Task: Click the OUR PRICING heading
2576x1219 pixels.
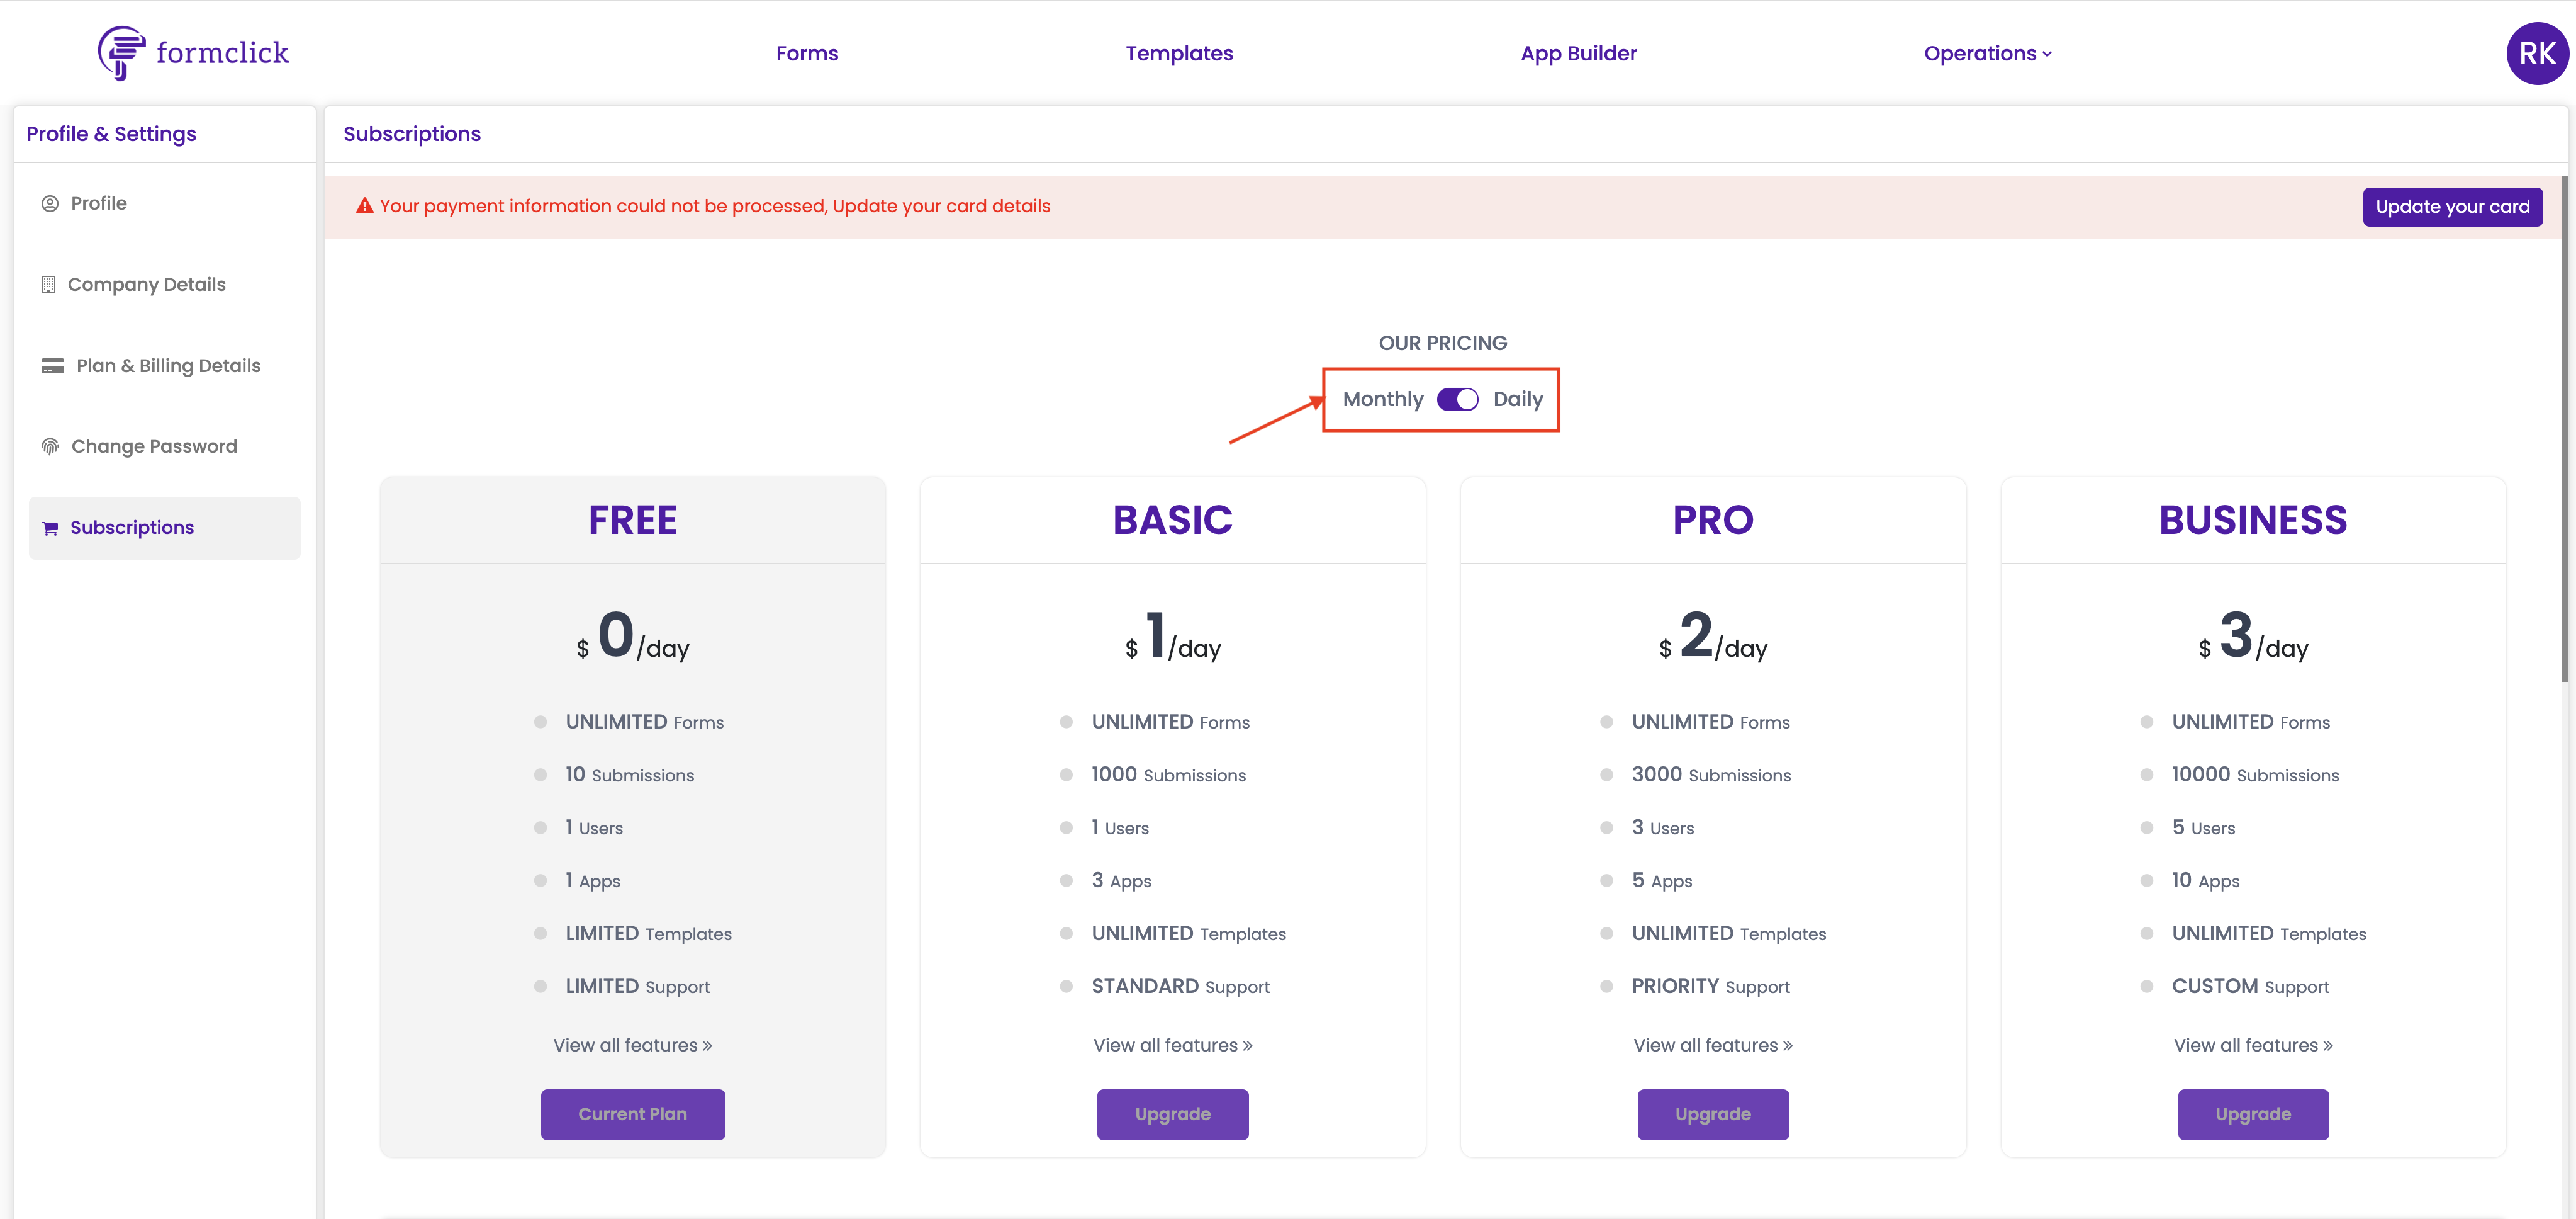Action: pyautogui.click(x=1442, y=343)
